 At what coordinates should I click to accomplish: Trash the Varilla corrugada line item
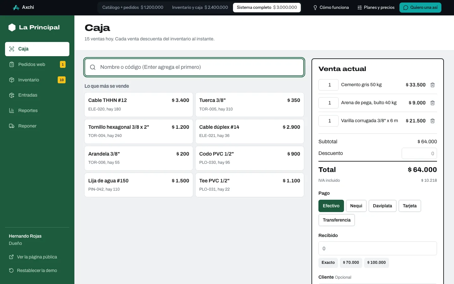coord(433,121)
